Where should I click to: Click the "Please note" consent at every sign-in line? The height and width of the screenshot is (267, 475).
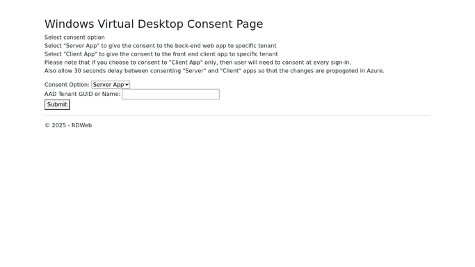coord(198,63)
